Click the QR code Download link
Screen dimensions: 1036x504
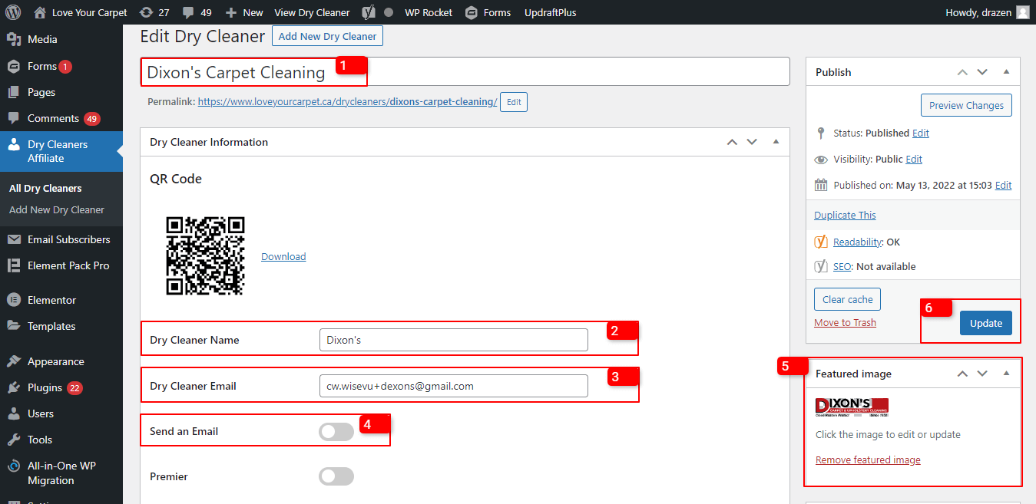(283, 256)
